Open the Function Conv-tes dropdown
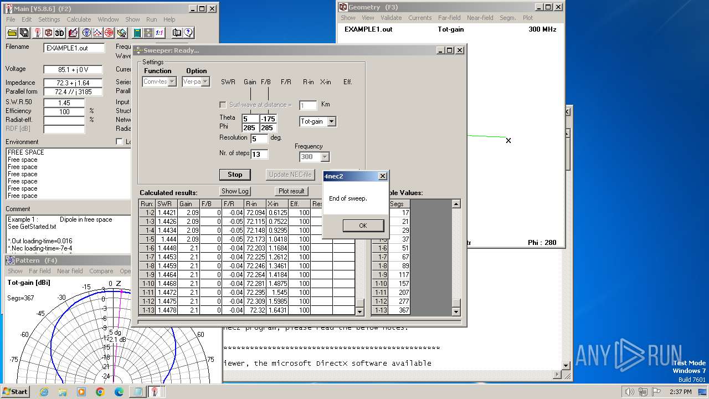 (x=172, y=81)
